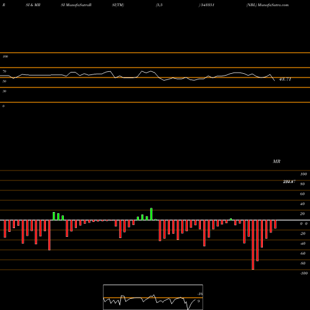This screenshot has width=310, height=310.
Task: Click the MR axis label -60
Action: point(303,254)
